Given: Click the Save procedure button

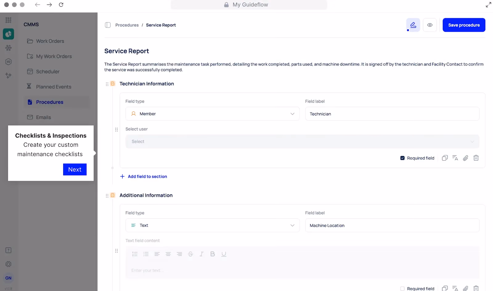Looking at the screenshot, I should tap(464, 25).
